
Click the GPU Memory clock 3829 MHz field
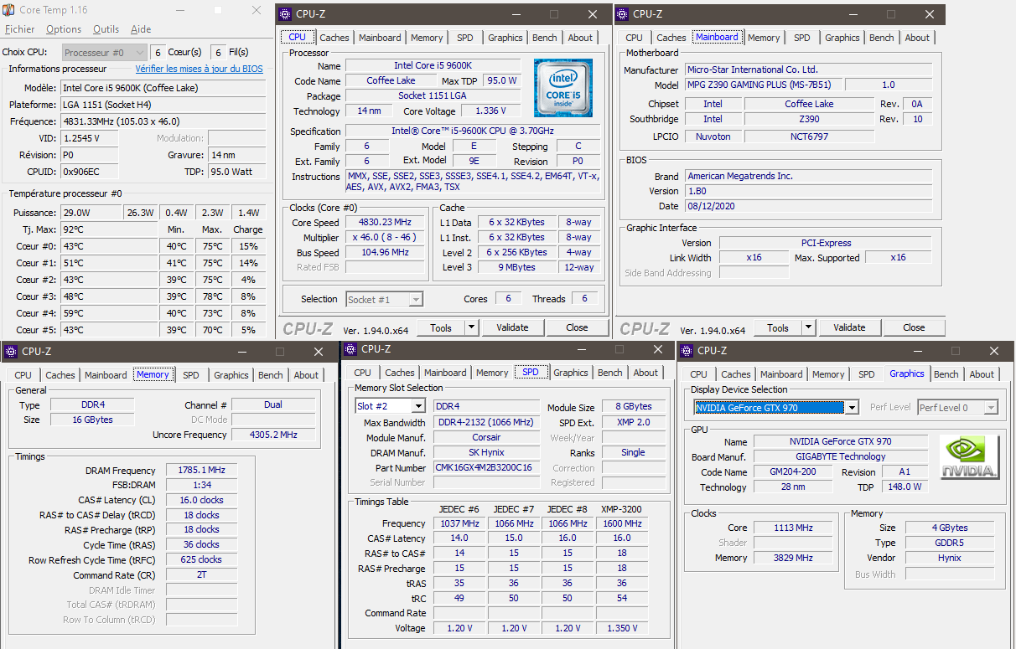tap(792, 558)
